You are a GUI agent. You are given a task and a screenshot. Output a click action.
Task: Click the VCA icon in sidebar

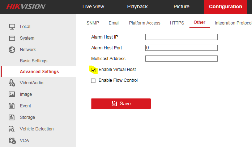tap(12, 140)
